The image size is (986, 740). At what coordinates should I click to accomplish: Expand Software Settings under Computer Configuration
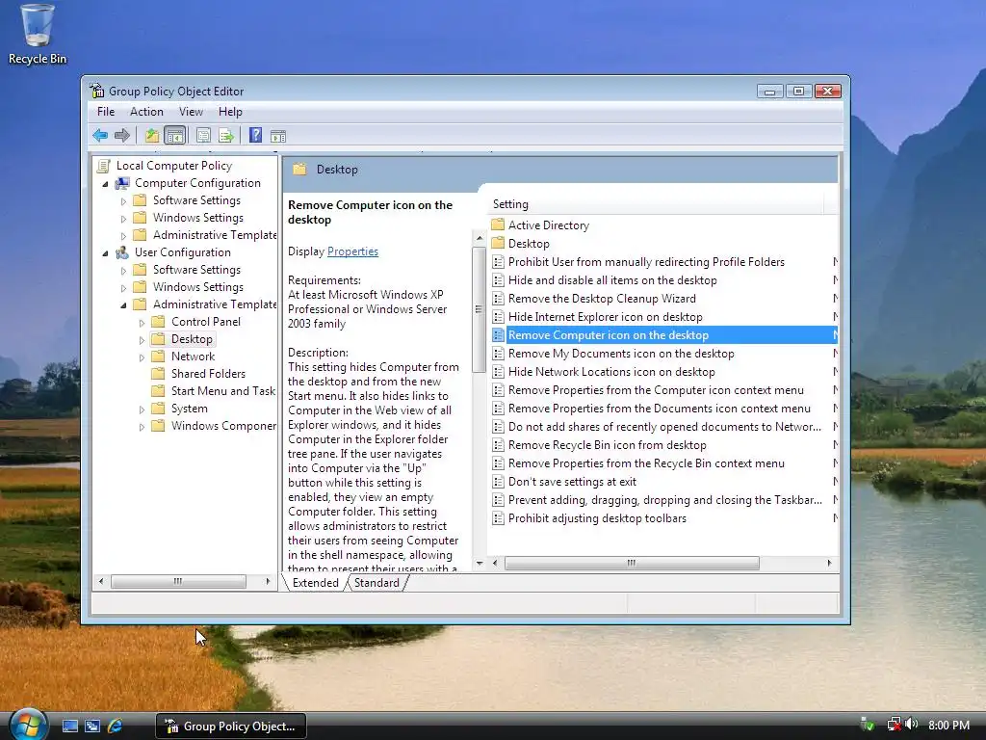123,201
